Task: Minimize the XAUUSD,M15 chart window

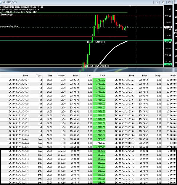Action: pos(156,2)
